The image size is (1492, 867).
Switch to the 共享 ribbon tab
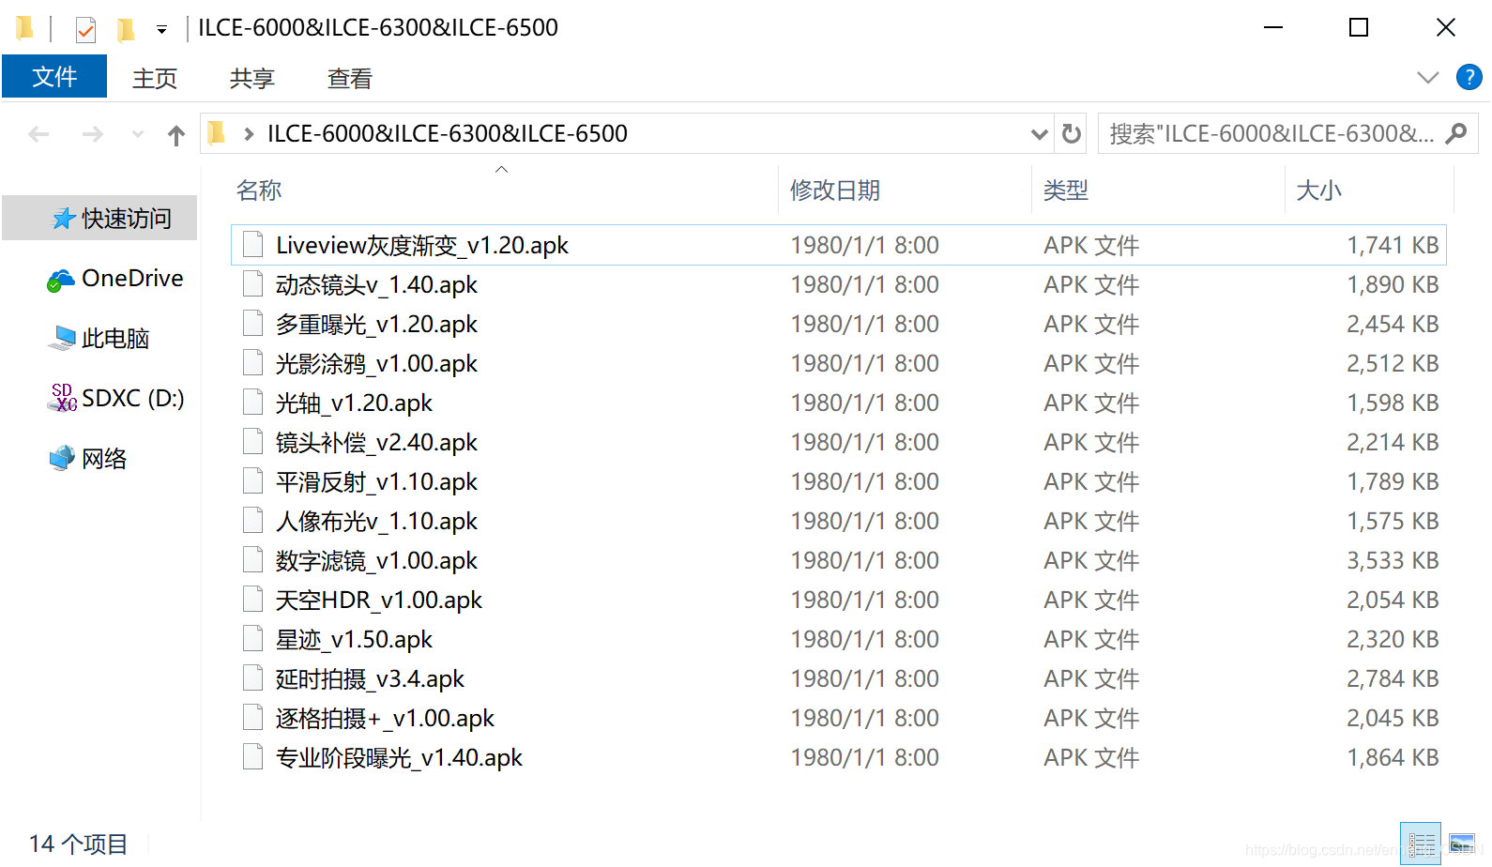252,78
